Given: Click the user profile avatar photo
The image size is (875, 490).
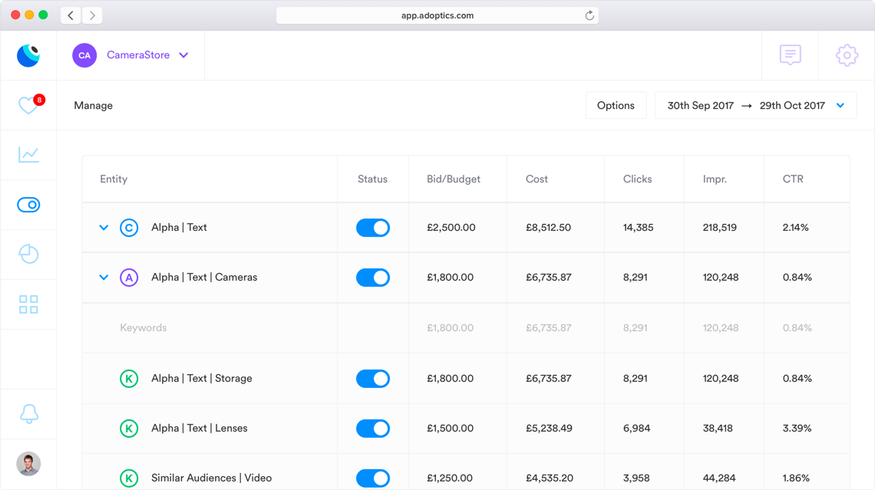Looking at the screenshot, I should (28, 464).
